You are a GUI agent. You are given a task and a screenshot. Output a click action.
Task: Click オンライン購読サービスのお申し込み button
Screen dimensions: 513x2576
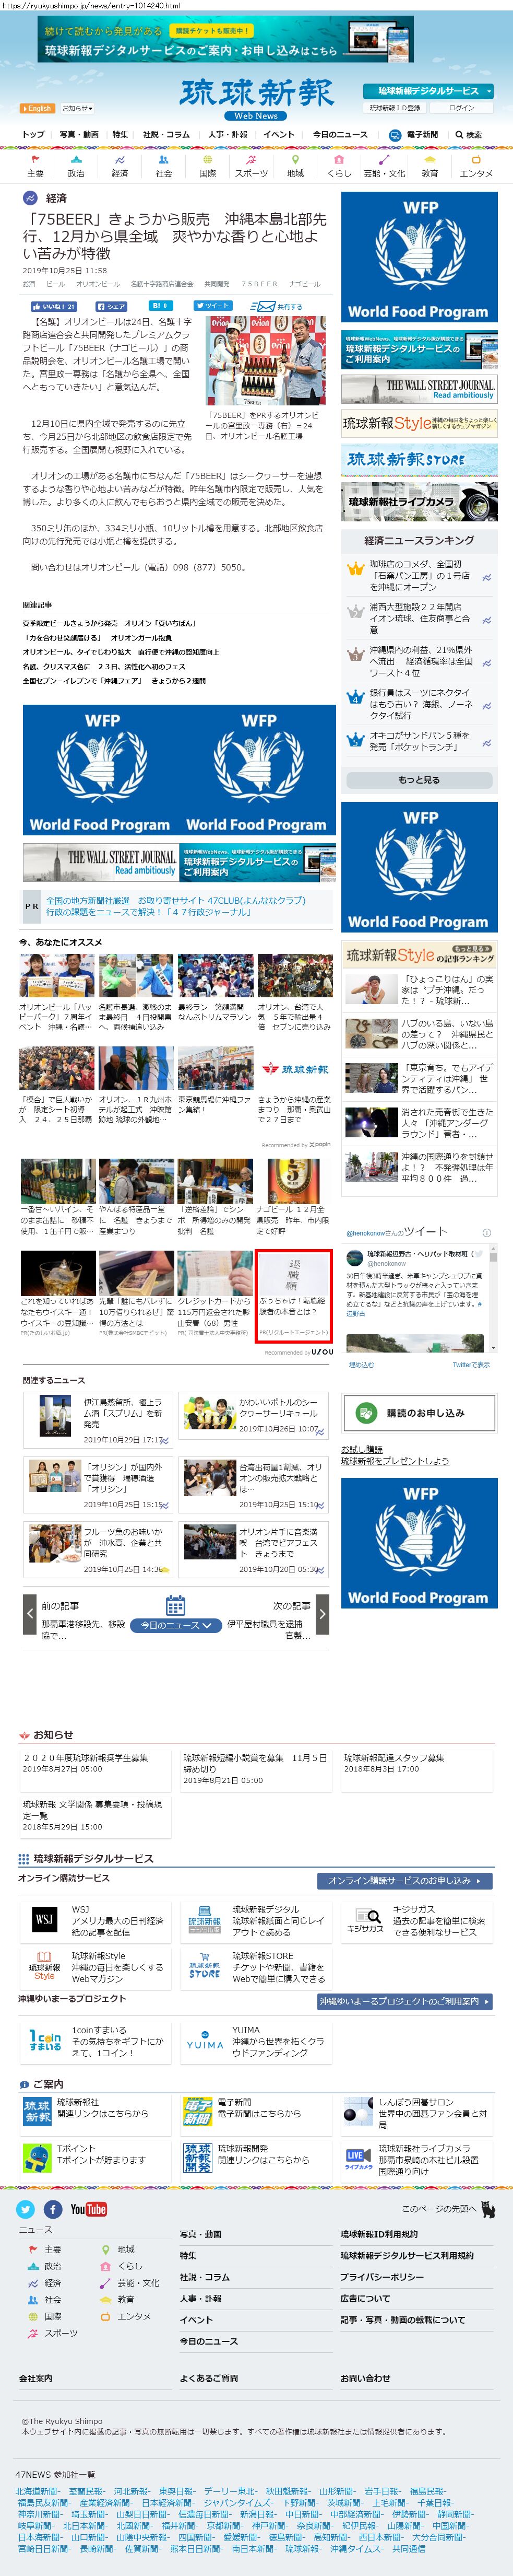pos(405,1880)
